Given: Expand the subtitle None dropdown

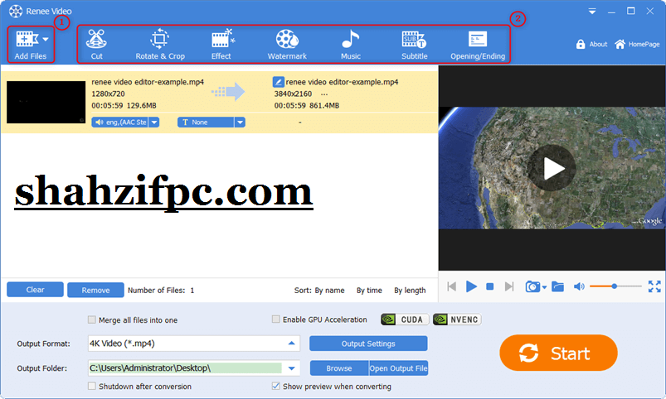Looking at the screenshot, I should [x=240, y=123].
